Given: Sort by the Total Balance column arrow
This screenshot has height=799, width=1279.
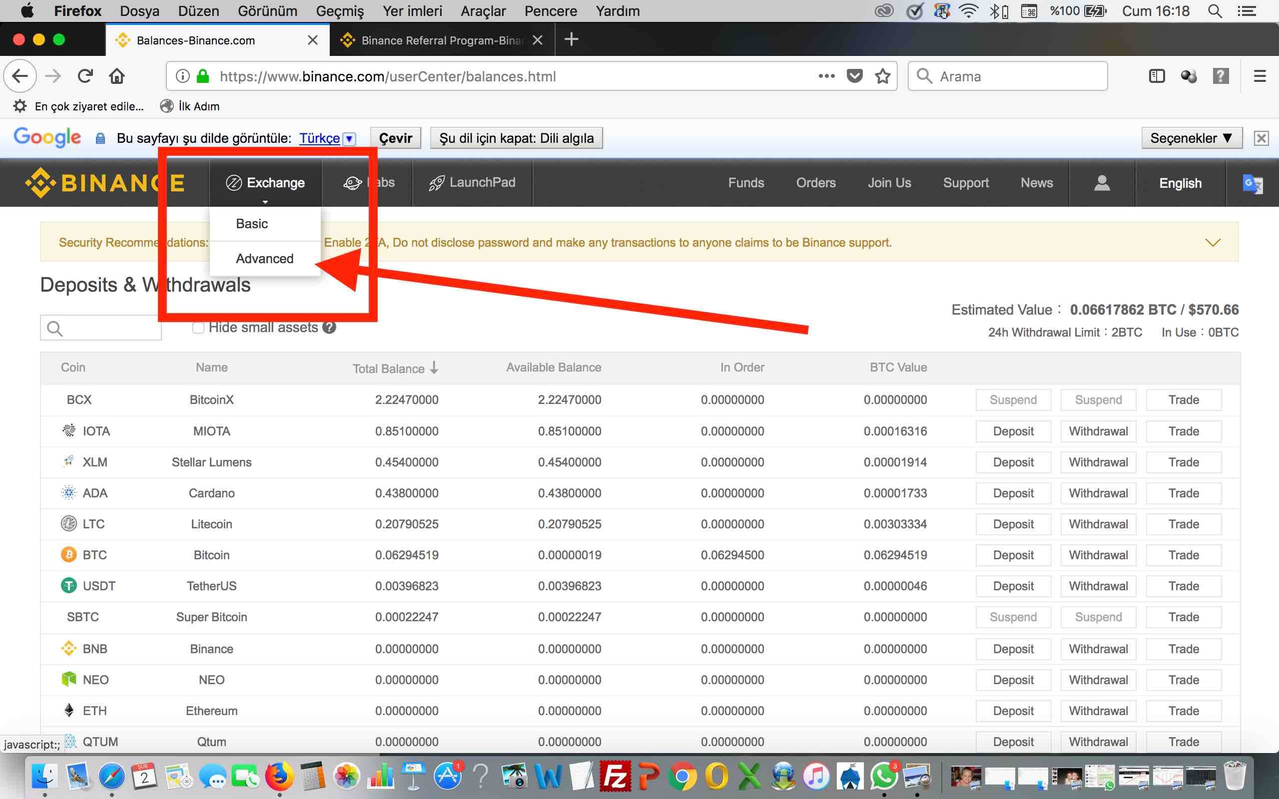Looking at the screenshot, I should click(x=434, y=368).
